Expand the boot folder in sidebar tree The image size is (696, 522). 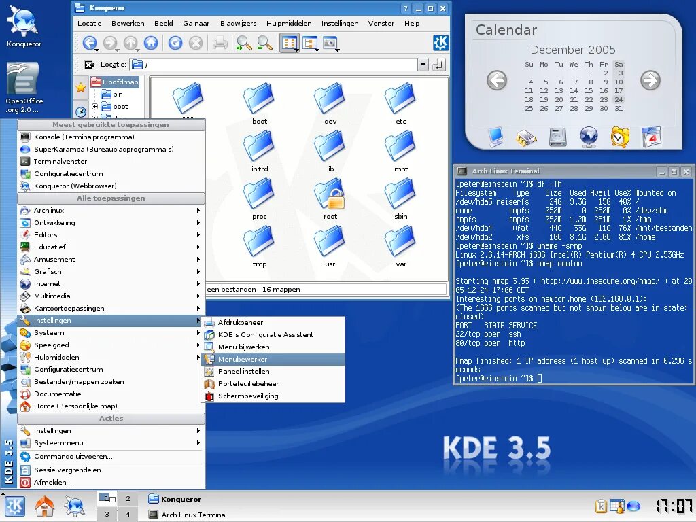94,107
